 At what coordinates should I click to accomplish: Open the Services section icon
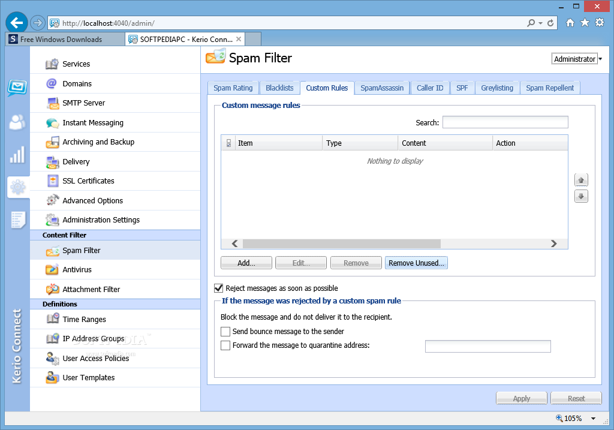pyautogui.click(x=52, y=64)
